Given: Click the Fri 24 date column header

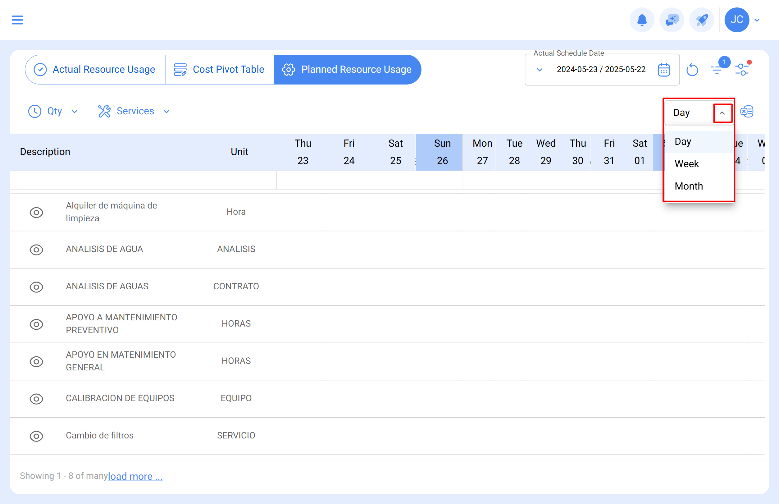Looking at the screenshot, I should point(349,152).
